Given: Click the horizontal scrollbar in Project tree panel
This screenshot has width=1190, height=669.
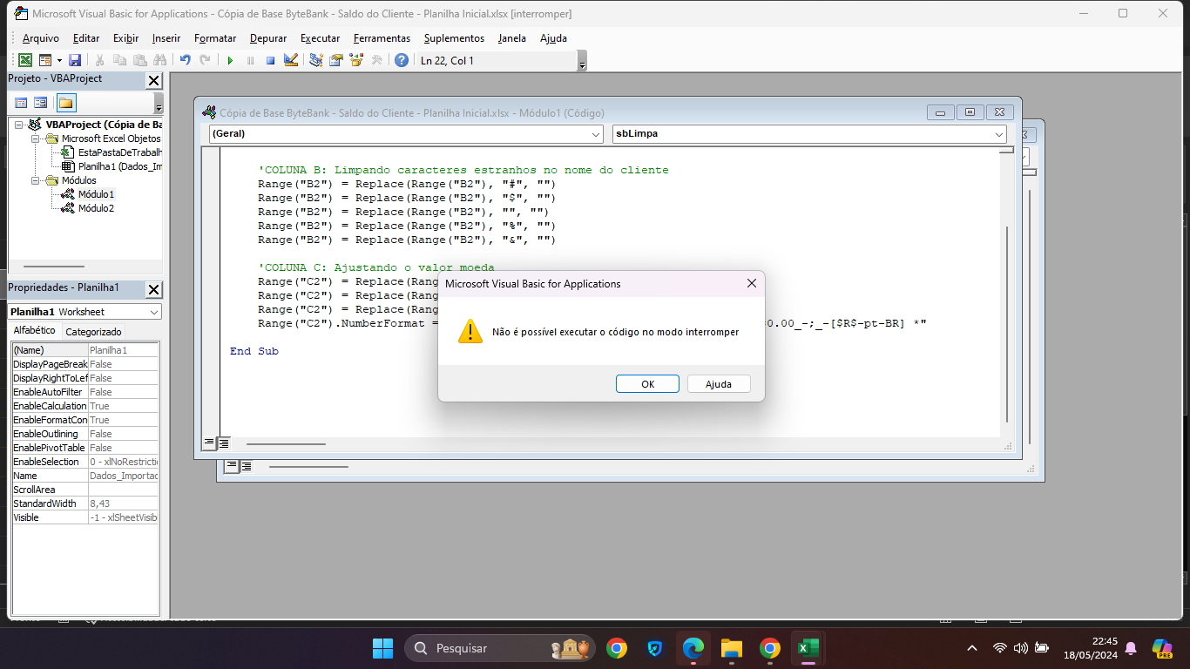Looking at the screenshot, I should pos(54,267).
